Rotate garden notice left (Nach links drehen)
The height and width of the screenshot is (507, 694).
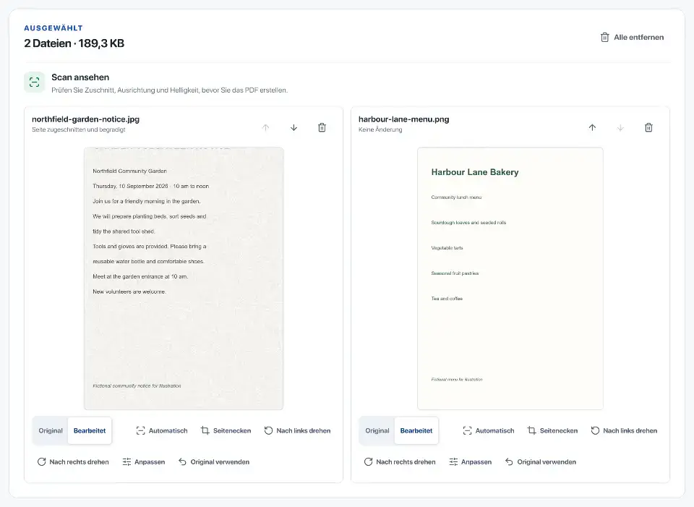(x=297, y=430)
